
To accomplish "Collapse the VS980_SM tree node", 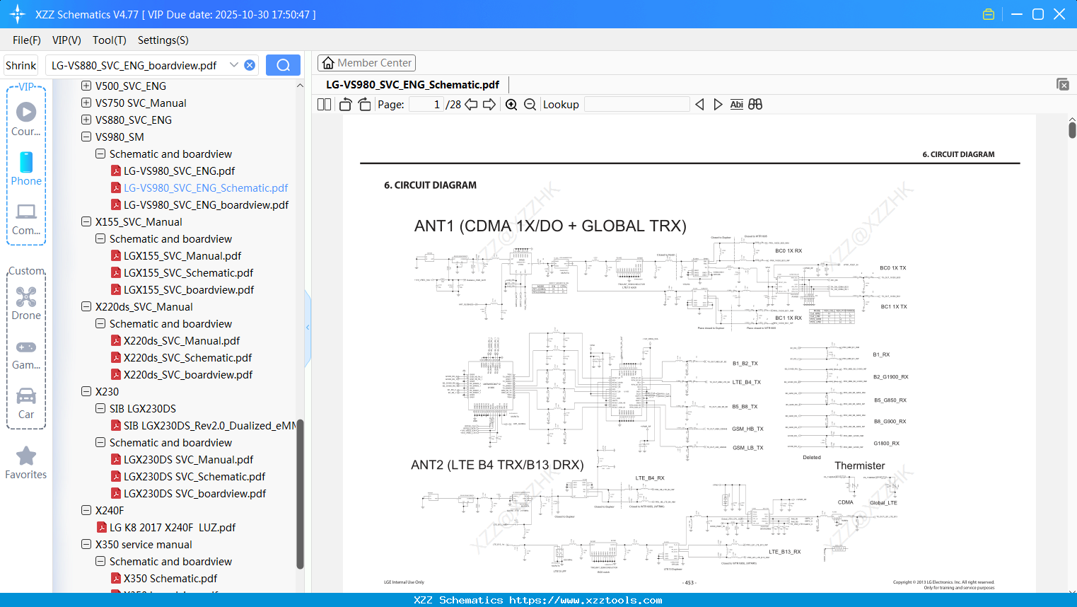I will (86, 137).
